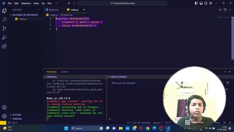Image resolution: width=234 pixels, height=132 pixels.
Task: Show hidden system tray icons
Action: (x=185, y=128)
